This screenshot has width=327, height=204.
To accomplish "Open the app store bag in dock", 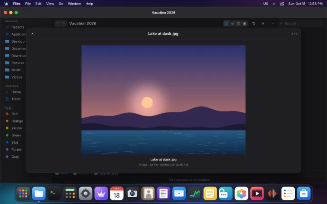I will point(304,194).
